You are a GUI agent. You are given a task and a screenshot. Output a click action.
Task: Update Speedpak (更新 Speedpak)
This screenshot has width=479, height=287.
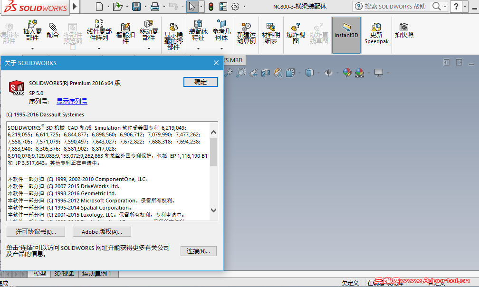coord(376,34)
